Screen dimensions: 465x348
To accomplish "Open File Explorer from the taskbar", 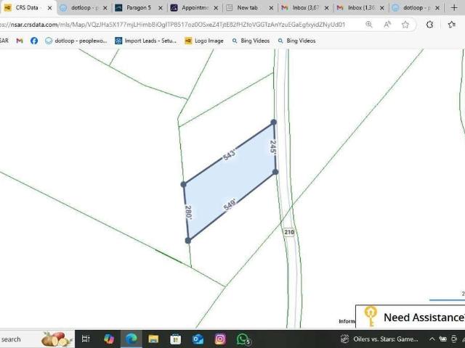I will (153, 339).
